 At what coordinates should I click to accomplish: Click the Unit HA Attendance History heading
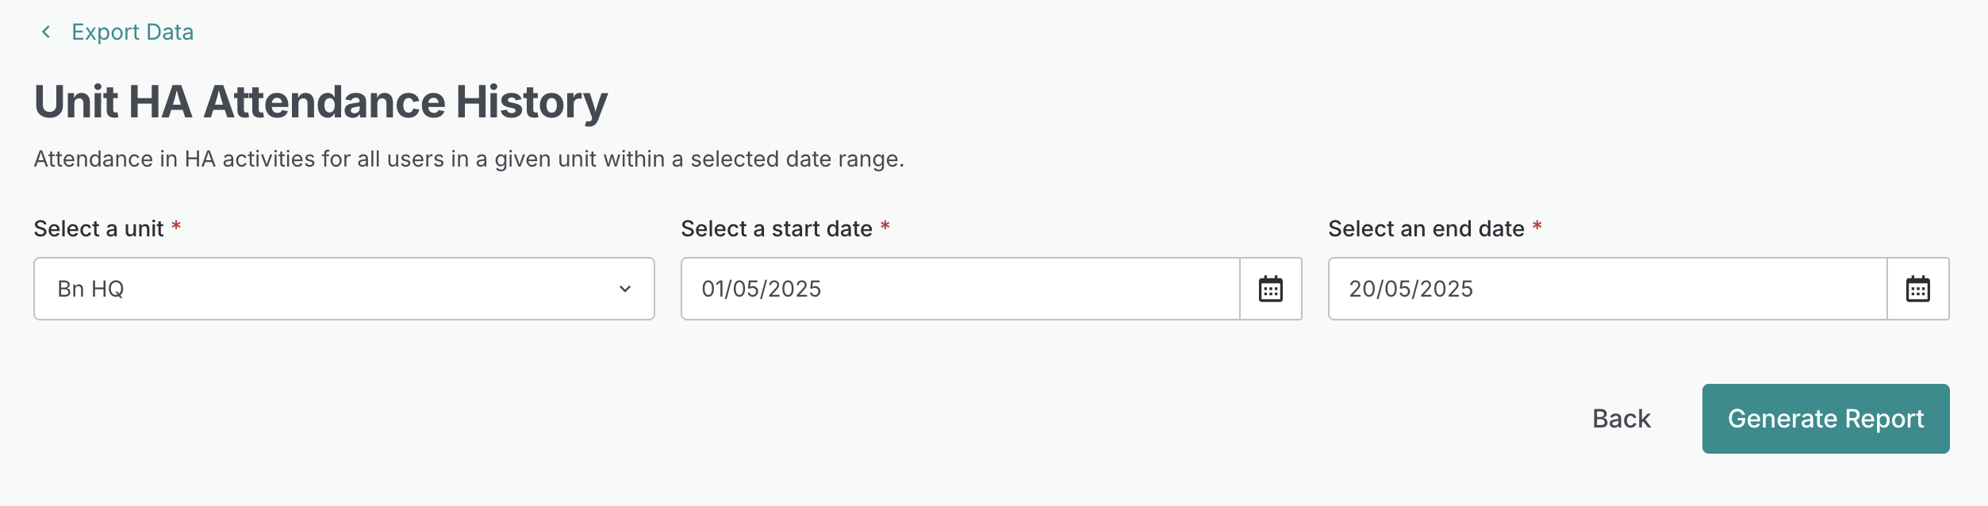click(x=320, y=102)
